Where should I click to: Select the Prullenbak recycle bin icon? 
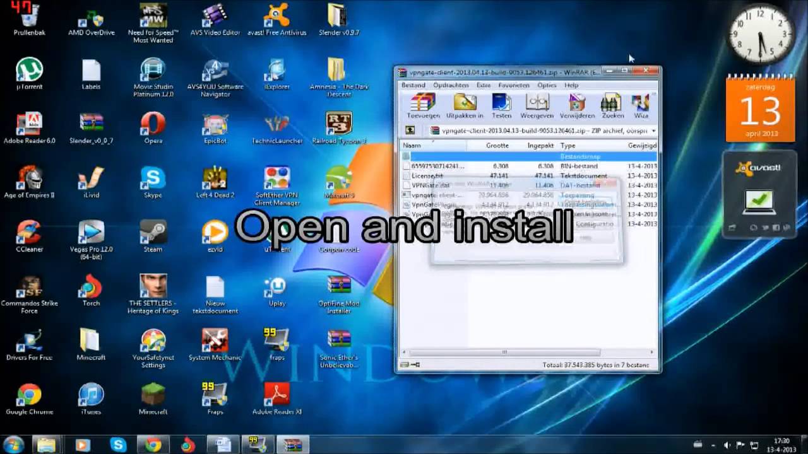click(x=29, y=20)
